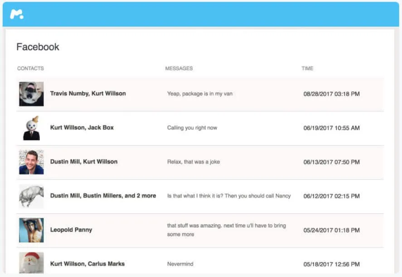Screen dimensions: 402x277
Task: Click the mSpy logo in header
Action: tap(17, 14)
